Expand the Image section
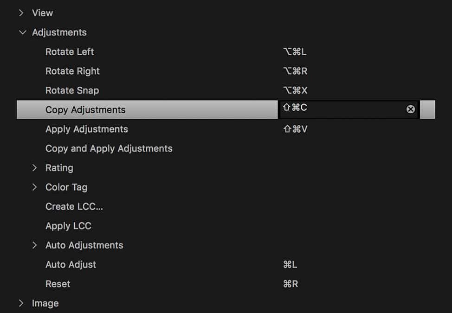Image resolution: width=452 pixels, height=313 pixels. click(21, 303)
